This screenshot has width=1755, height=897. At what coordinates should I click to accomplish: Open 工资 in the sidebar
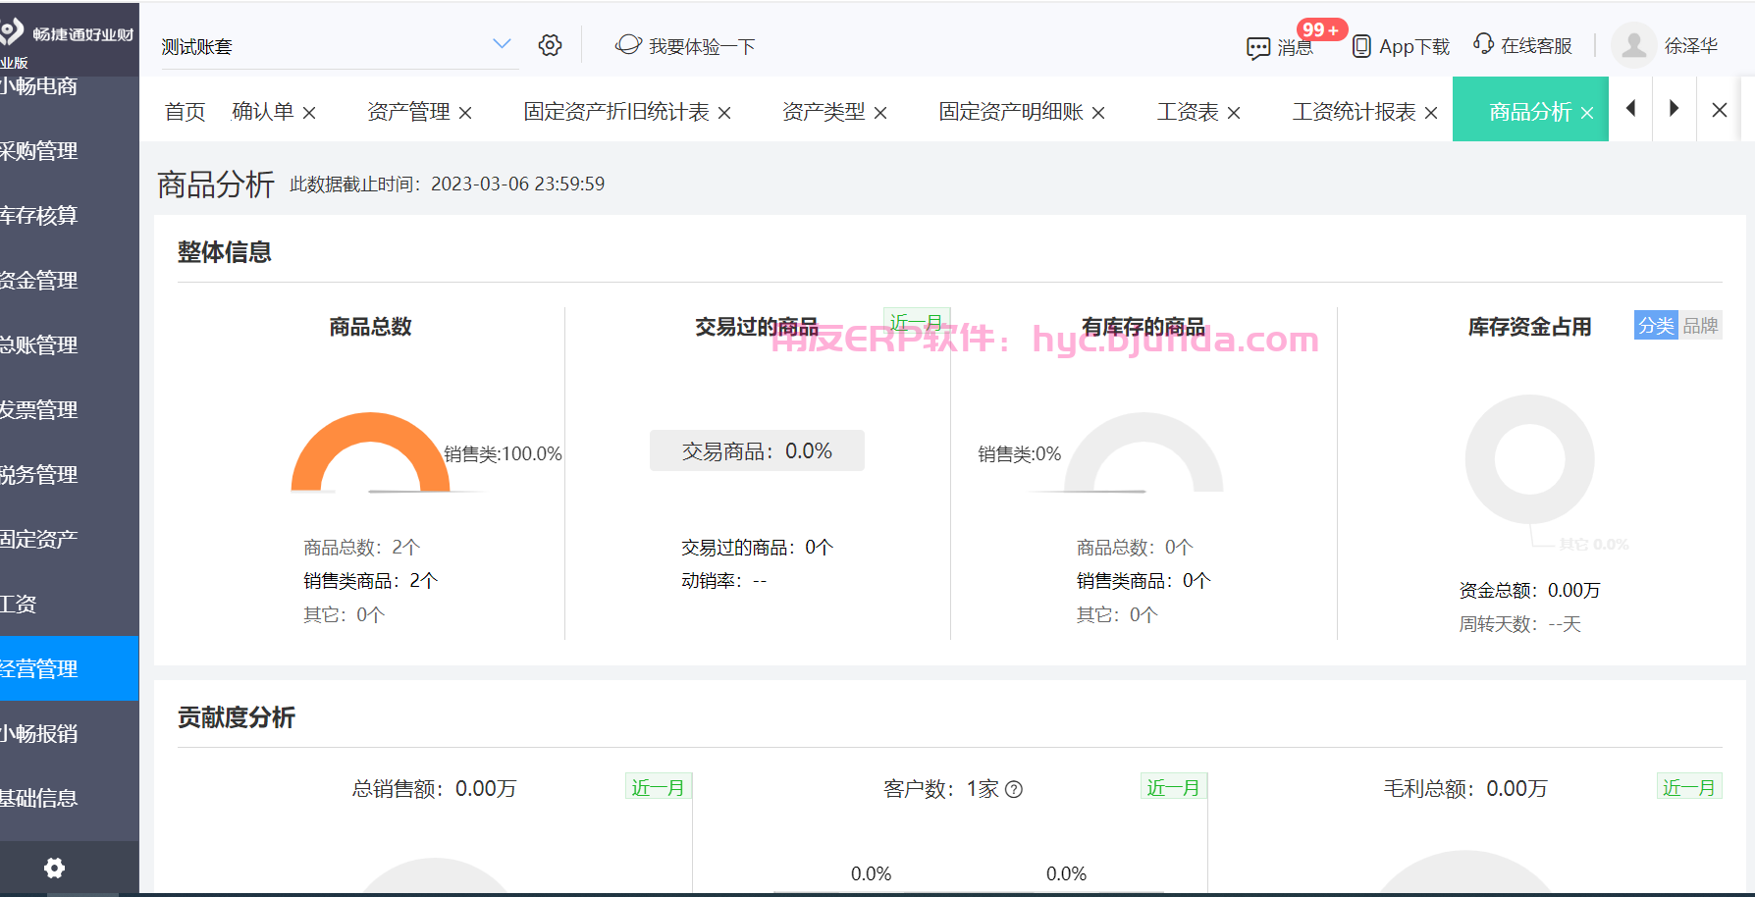(x=69, y=604)
